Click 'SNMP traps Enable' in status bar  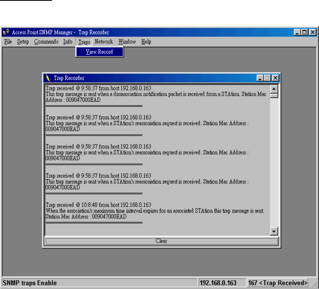[x=30, y=283]
